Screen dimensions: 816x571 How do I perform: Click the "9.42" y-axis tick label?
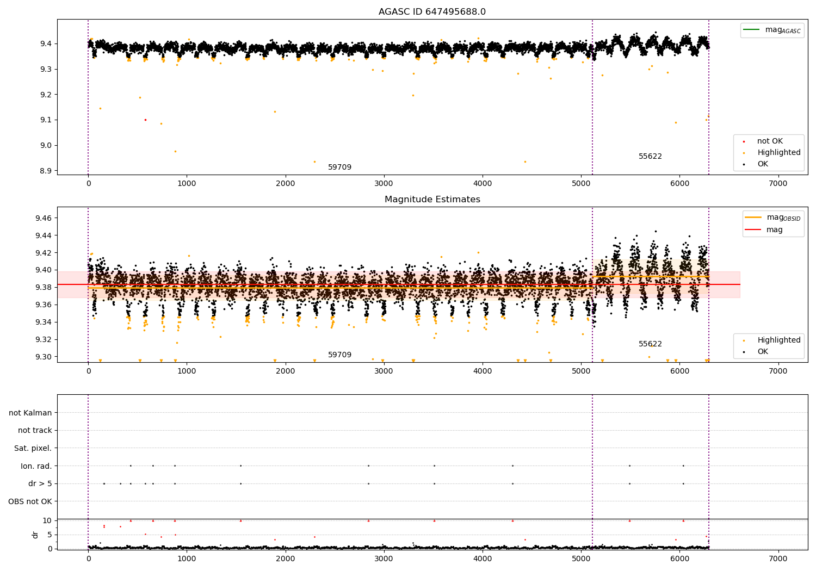[42, 253]
